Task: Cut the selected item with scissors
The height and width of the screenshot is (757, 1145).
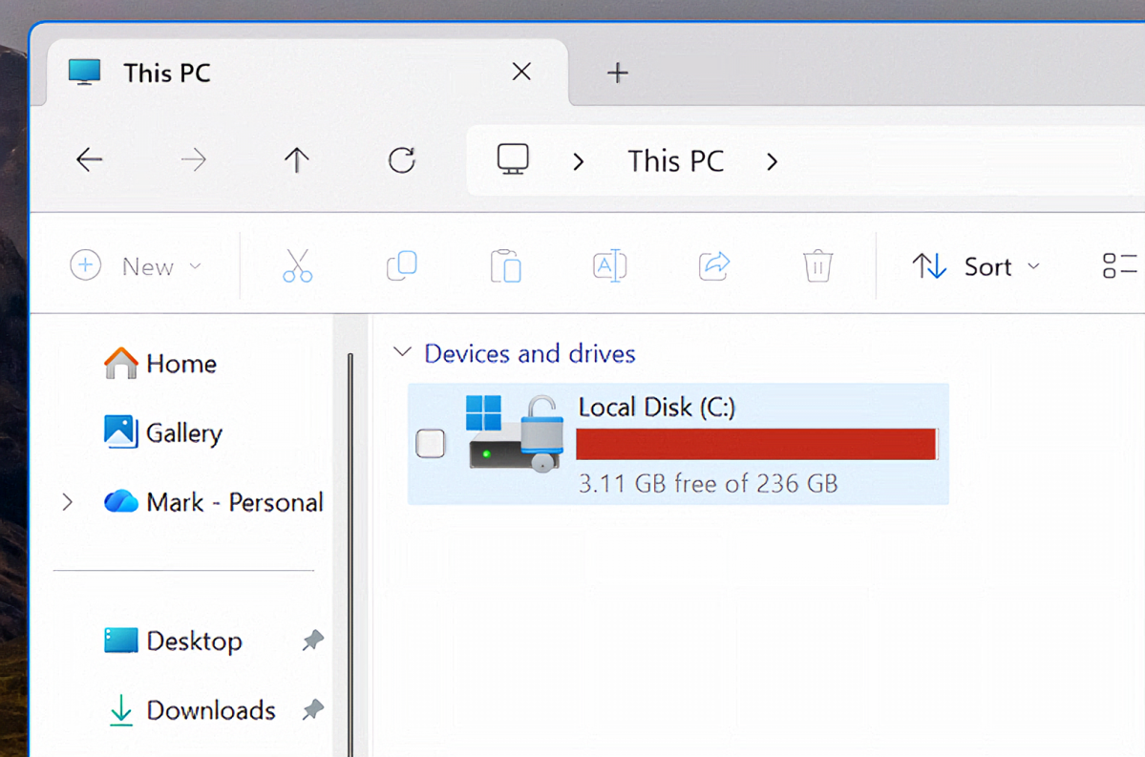Action: (x=297, y=265)
